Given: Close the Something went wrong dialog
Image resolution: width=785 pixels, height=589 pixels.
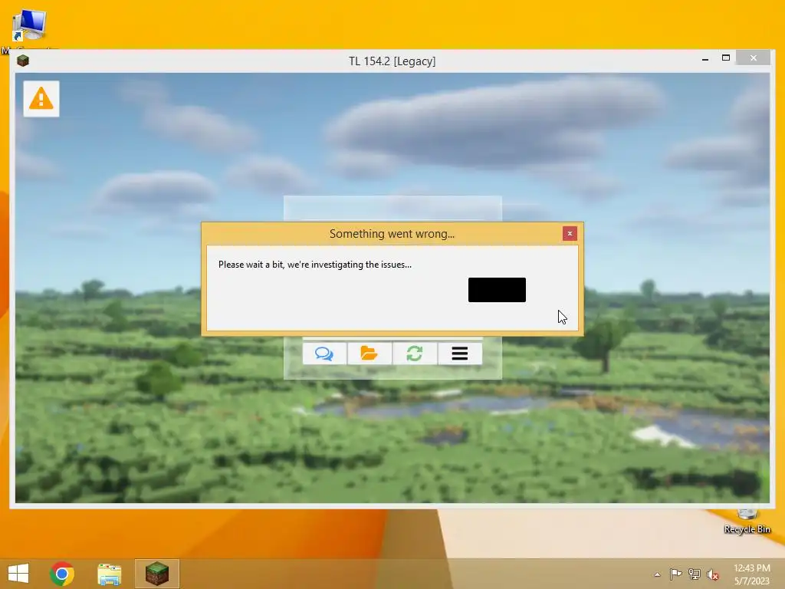Looking at the screenshot, I should tap(570, 233).
